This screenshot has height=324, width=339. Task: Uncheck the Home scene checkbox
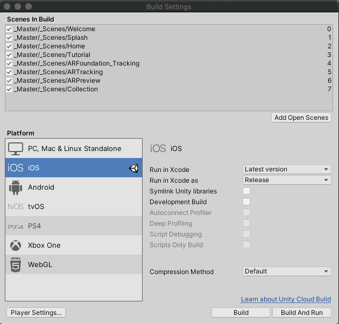pyautogui.click(x=9, y=46)
